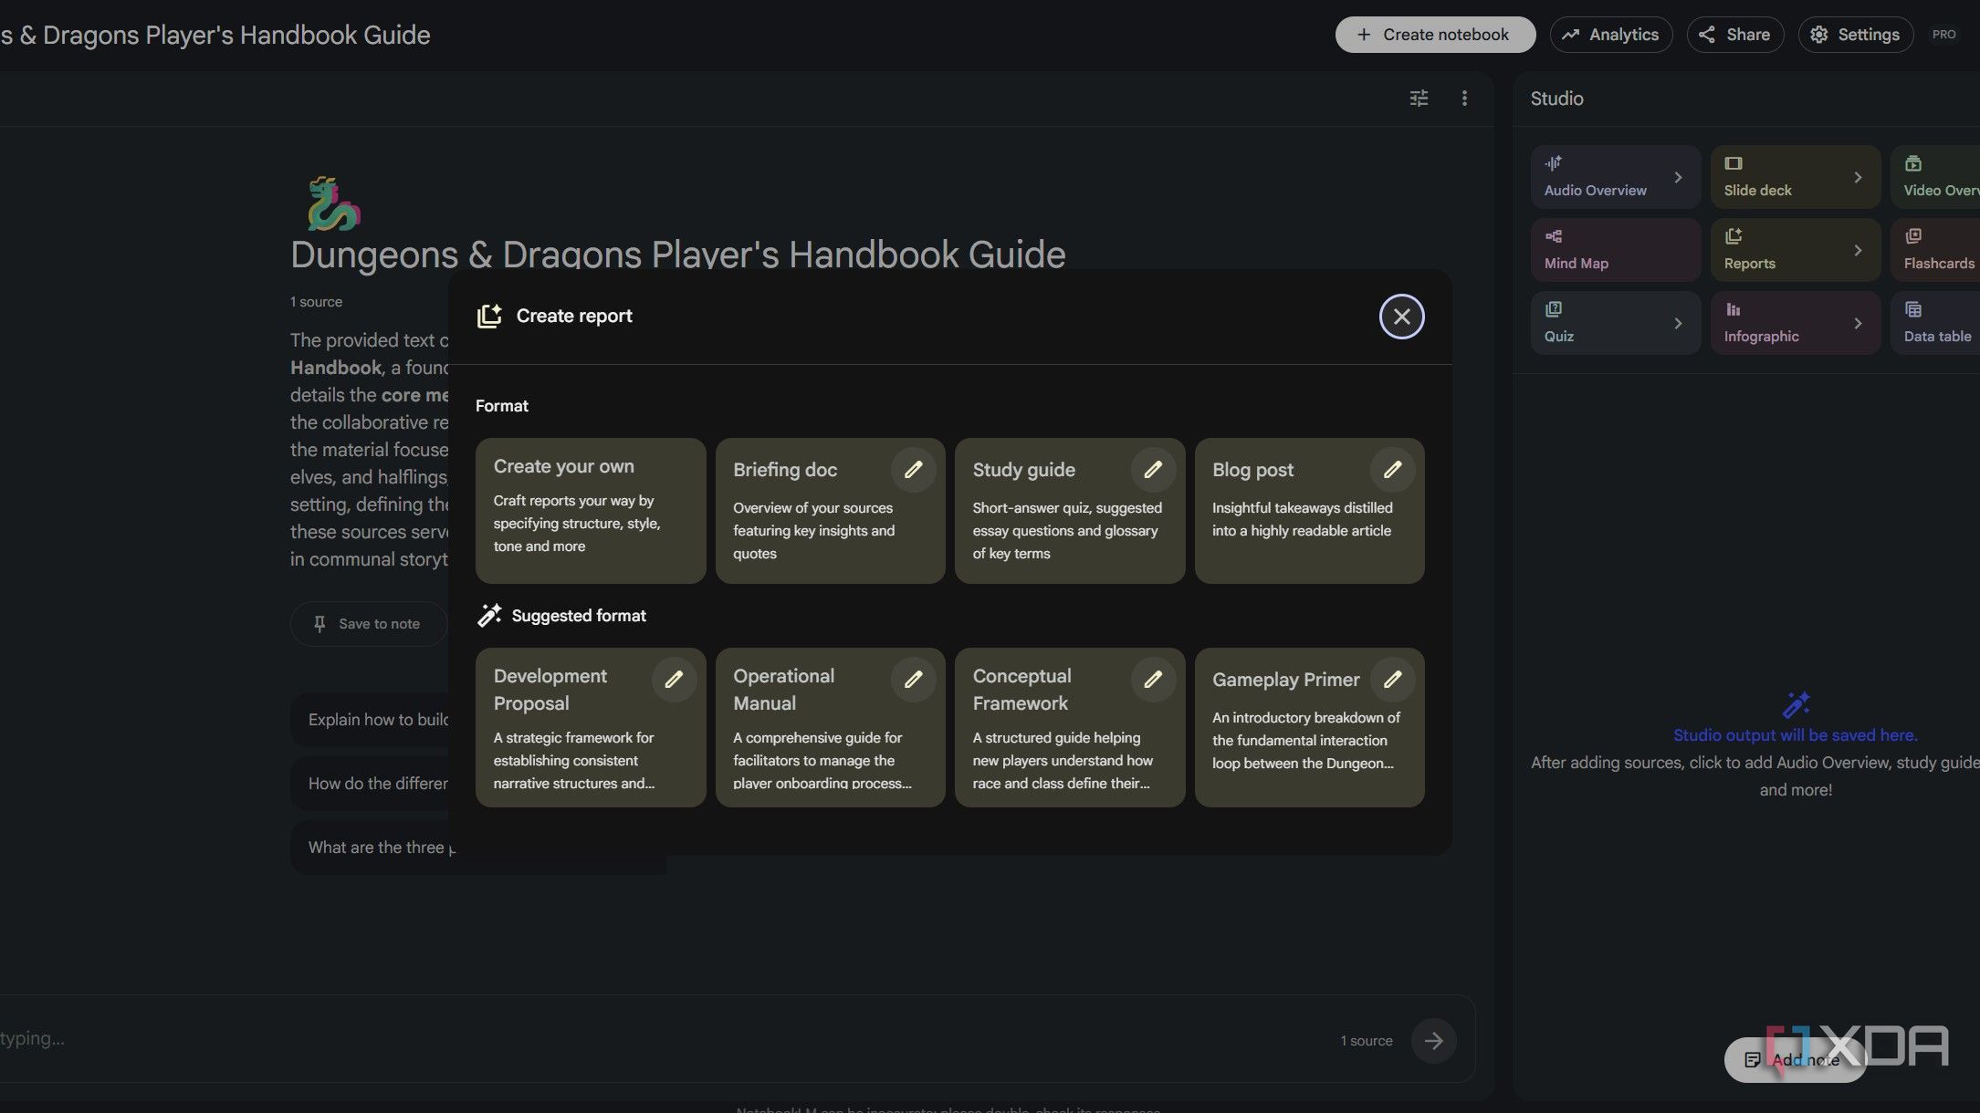The height and width of the screenshot is (1113, 1980).
Task: Choose the Blog post format card
Action: click(x=1309, y=511)
